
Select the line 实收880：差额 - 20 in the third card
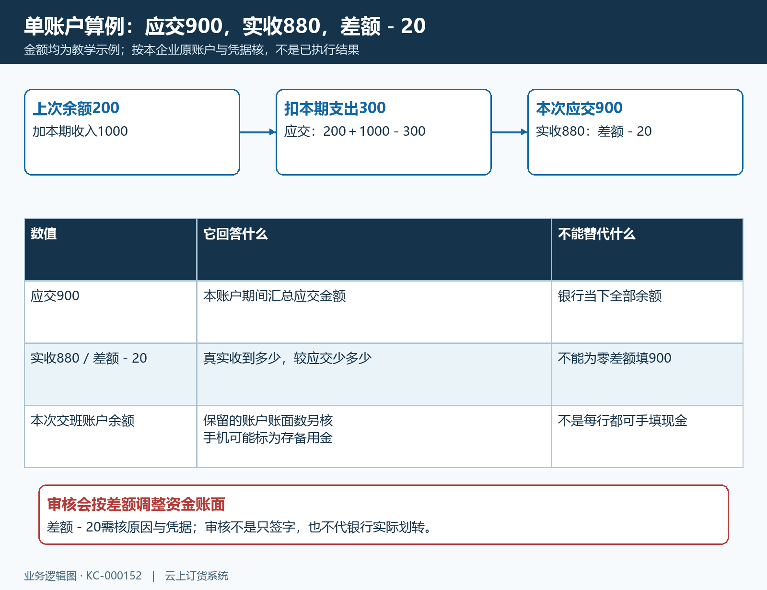click(593, 131)
